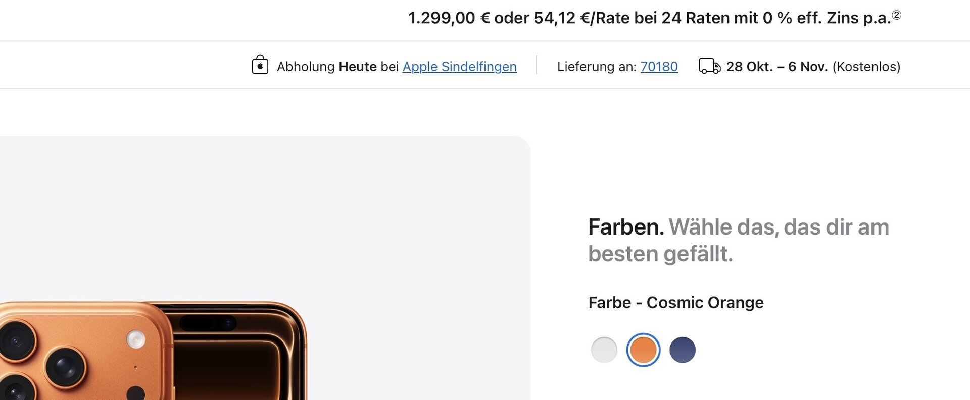Select the Silver color swatch
Viewport: 970px width, 400px height.
pyautogui.click(x=604, y=350)
